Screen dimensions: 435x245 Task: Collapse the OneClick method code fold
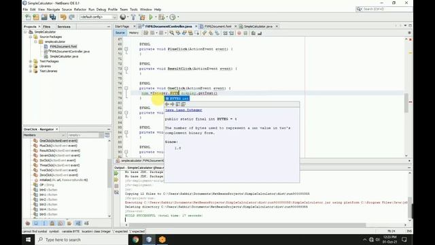click(x=126, y=88)
